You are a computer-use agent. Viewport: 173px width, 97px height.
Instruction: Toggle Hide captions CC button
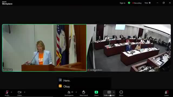point(109,93)
